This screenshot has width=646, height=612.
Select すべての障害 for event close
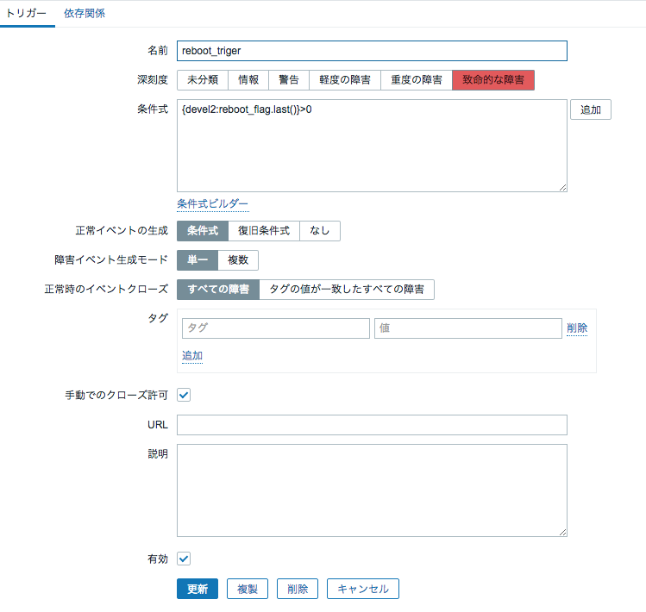218,289
